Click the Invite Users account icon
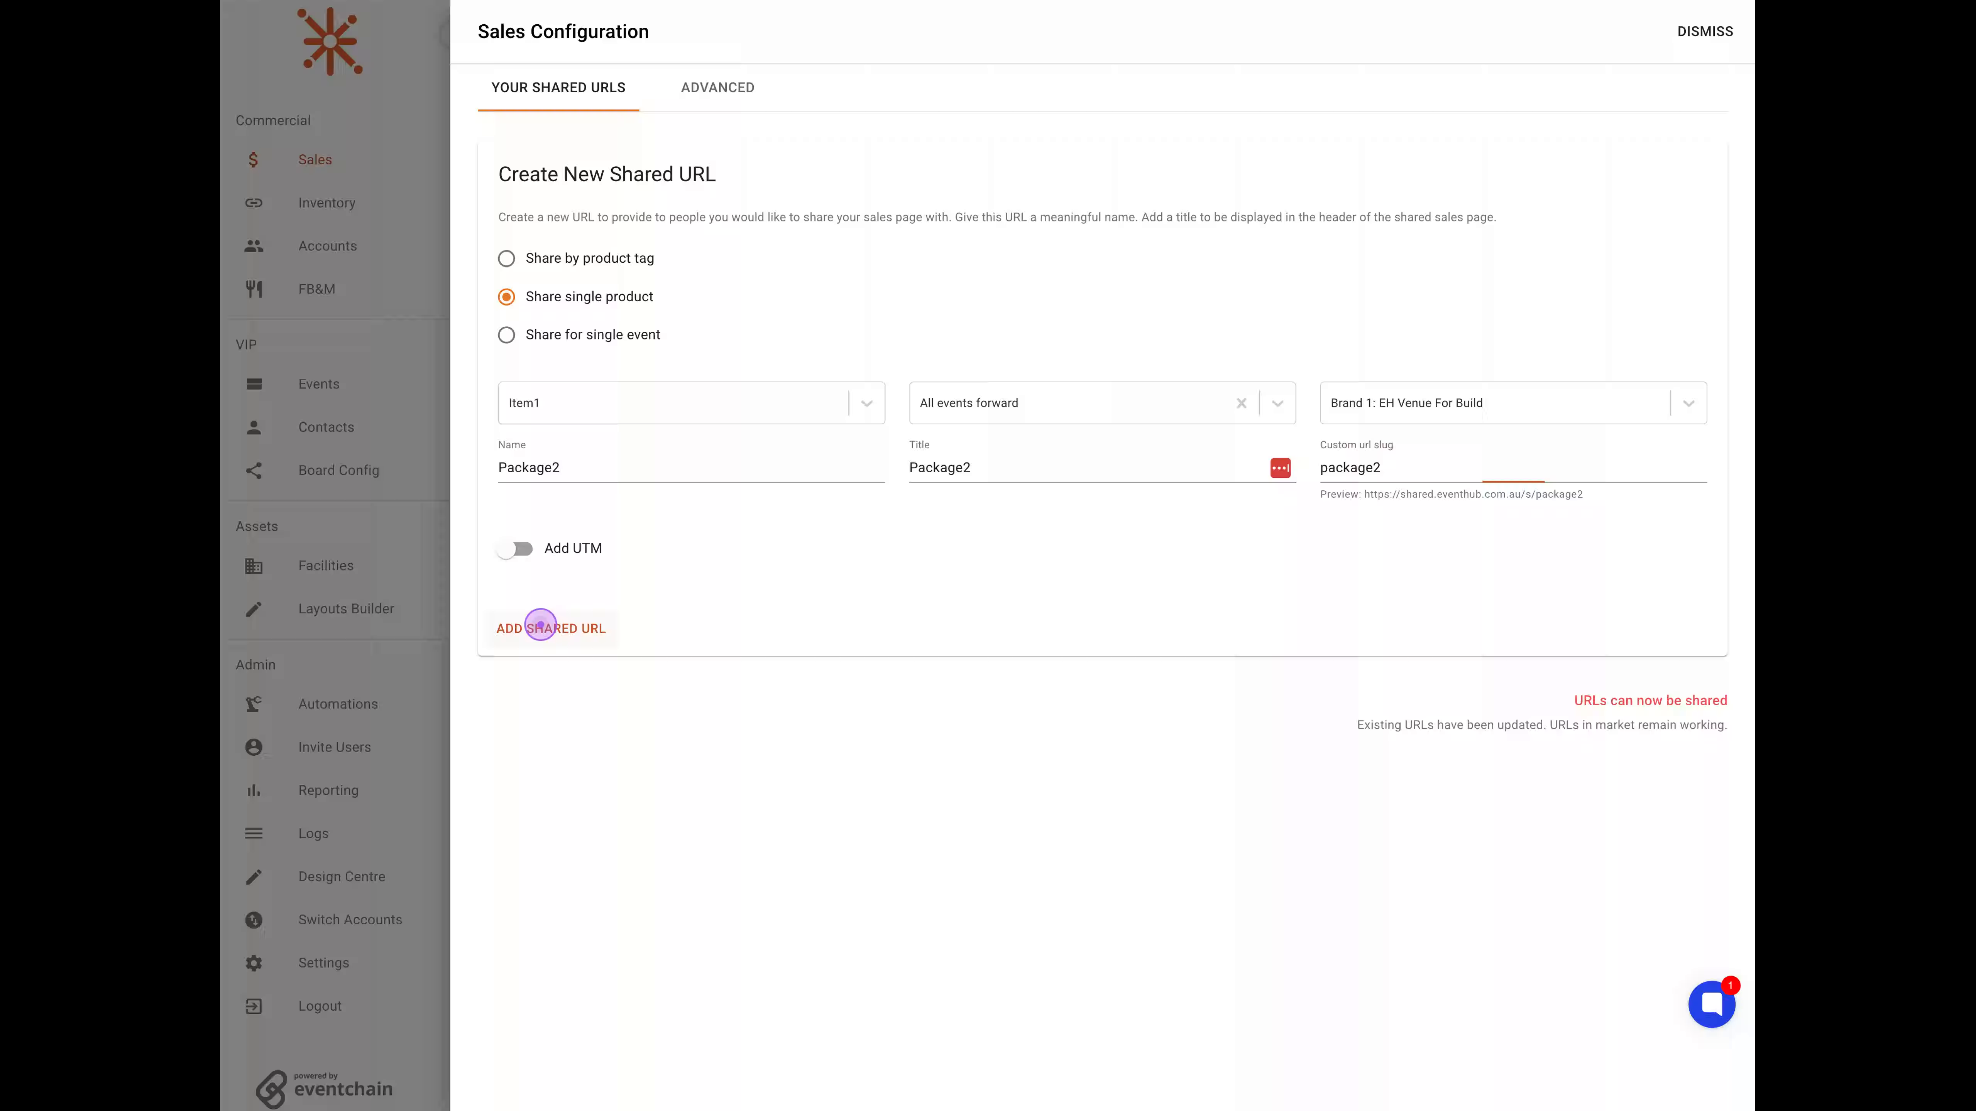The image size is (1976, 1111). click(x=254, y=747)
